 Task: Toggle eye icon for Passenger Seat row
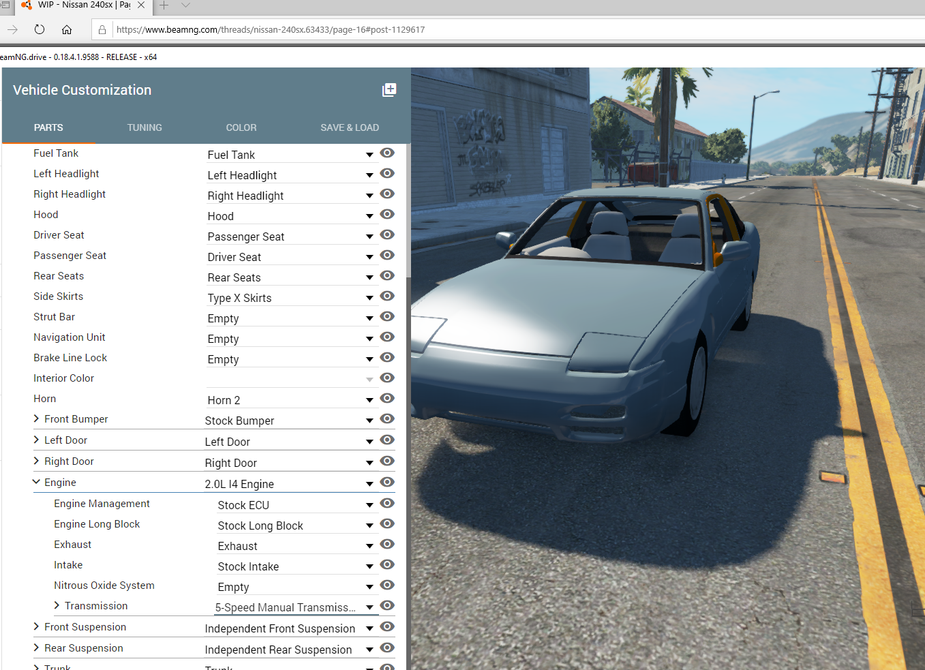[387, 256]
